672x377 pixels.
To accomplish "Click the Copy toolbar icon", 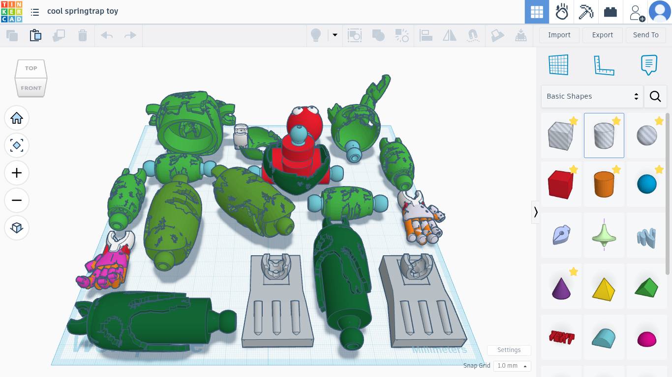I will point(12,35).
